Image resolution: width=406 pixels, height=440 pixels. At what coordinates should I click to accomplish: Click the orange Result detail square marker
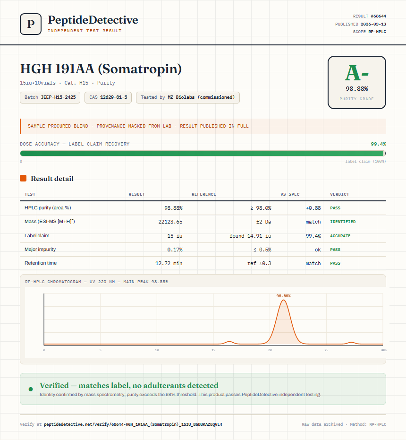23,178
